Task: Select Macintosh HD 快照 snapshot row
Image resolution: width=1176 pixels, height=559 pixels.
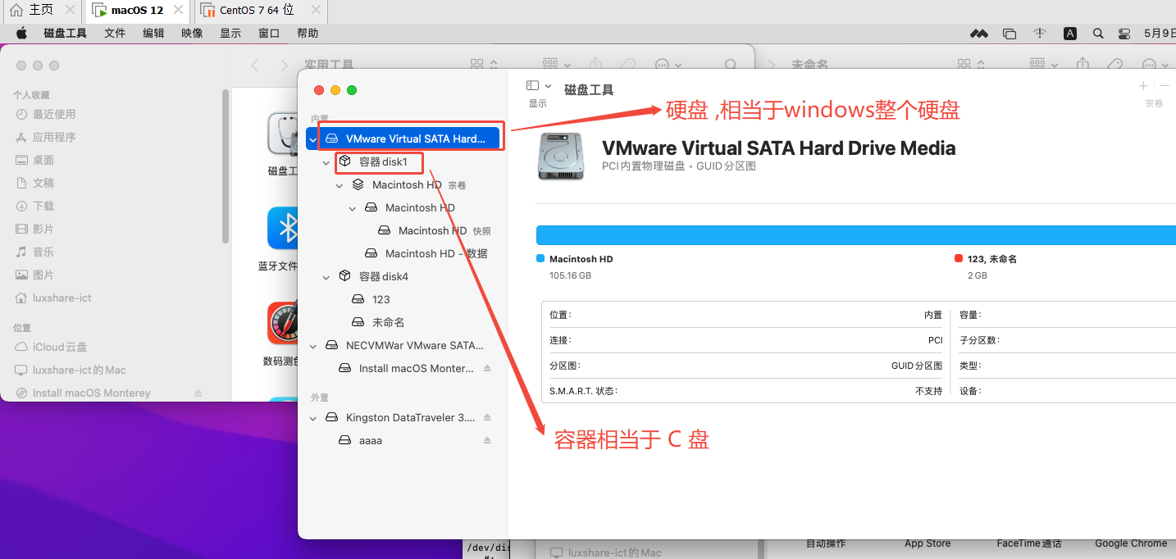Action: [x=435, y=231]
